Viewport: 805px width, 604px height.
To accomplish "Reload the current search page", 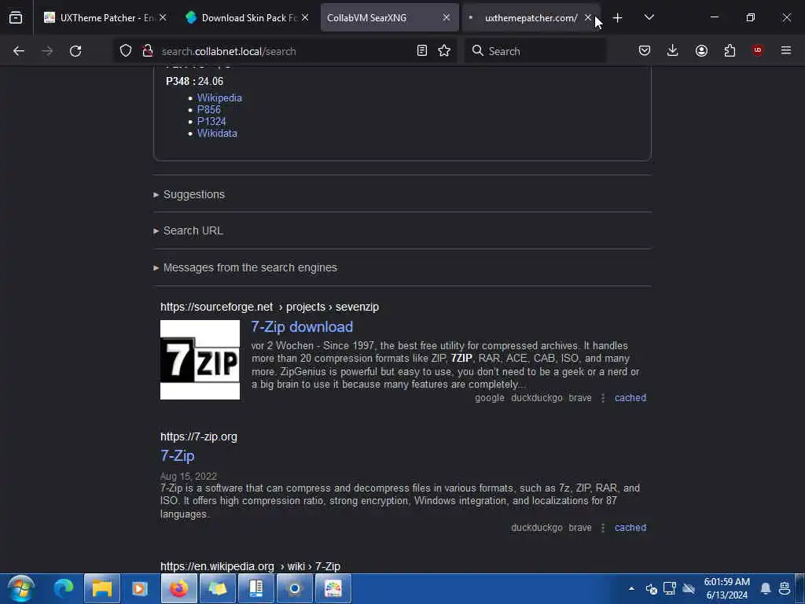I will coord(75,51).
